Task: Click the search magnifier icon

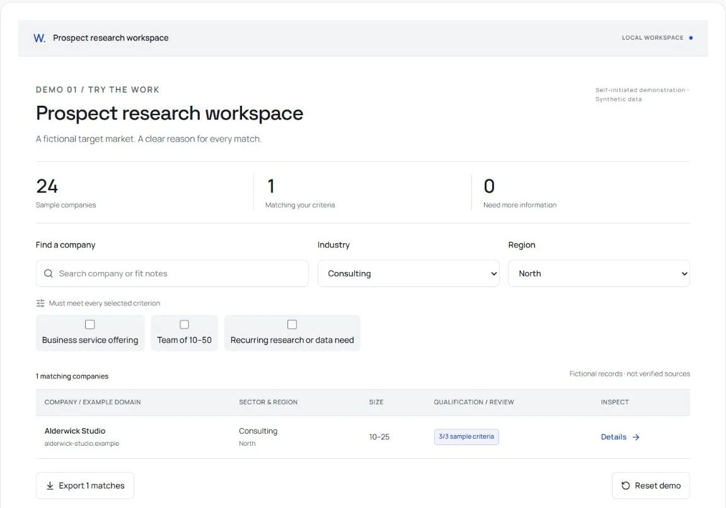Action: pos(48,273)
